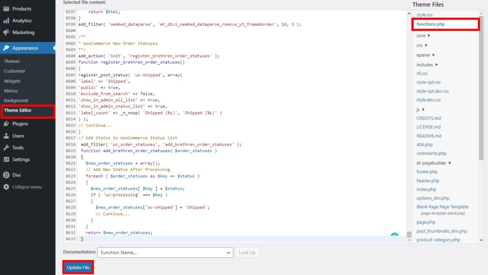The height and width of the screenshot is (275, 488).
Task: Go to Menus submenu
Action: click(11, 91)
